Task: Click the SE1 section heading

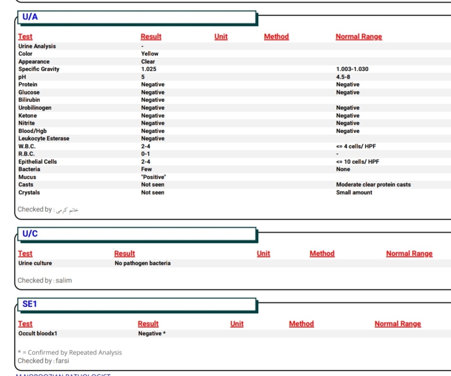Action: point(31,304)
